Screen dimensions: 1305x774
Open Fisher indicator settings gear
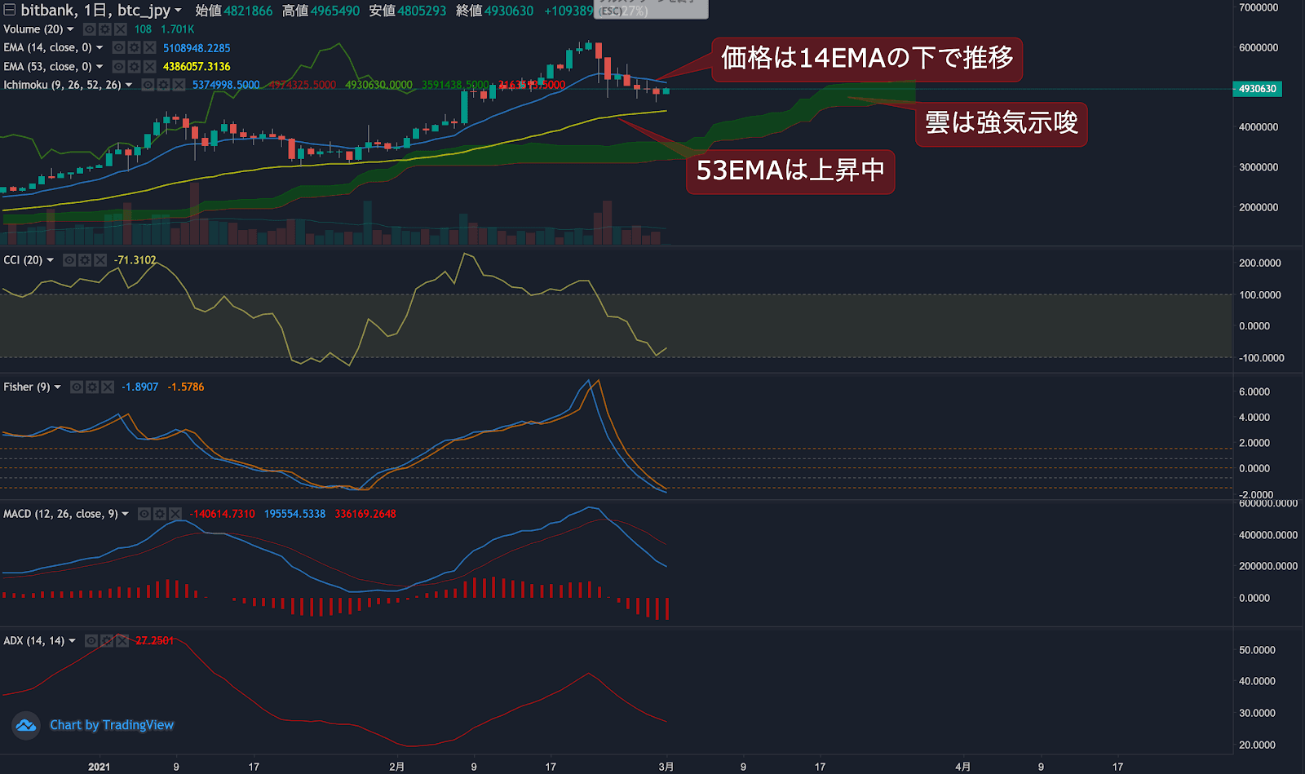coord(91,387)
